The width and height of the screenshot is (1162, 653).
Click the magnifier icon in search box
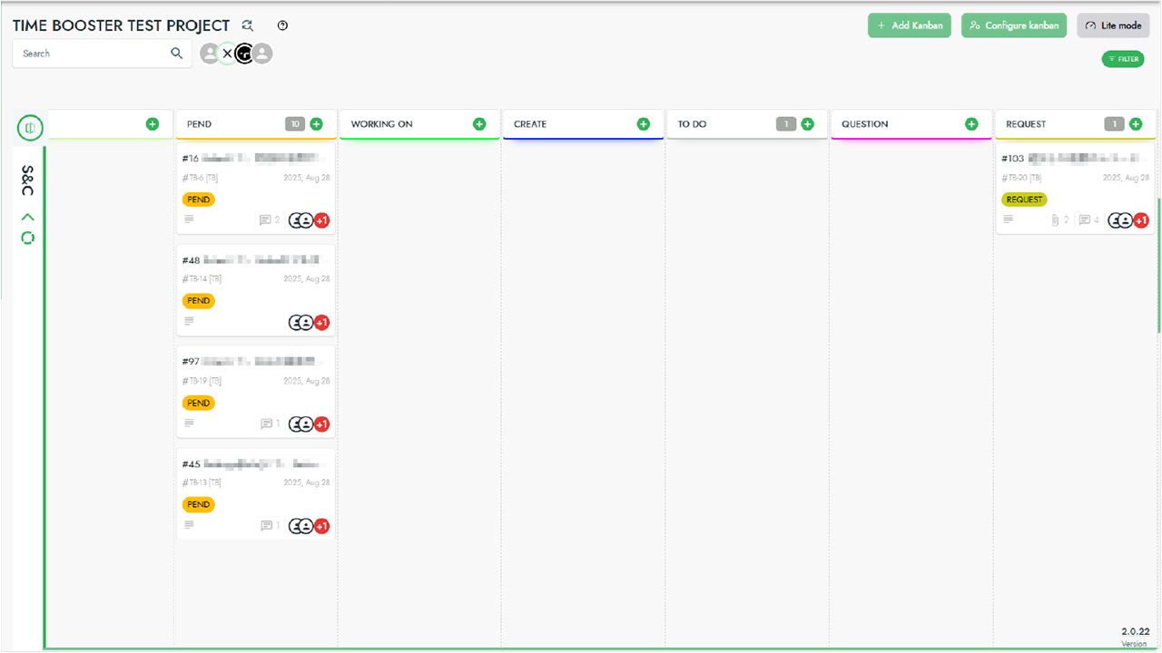(x=177, y=54)
